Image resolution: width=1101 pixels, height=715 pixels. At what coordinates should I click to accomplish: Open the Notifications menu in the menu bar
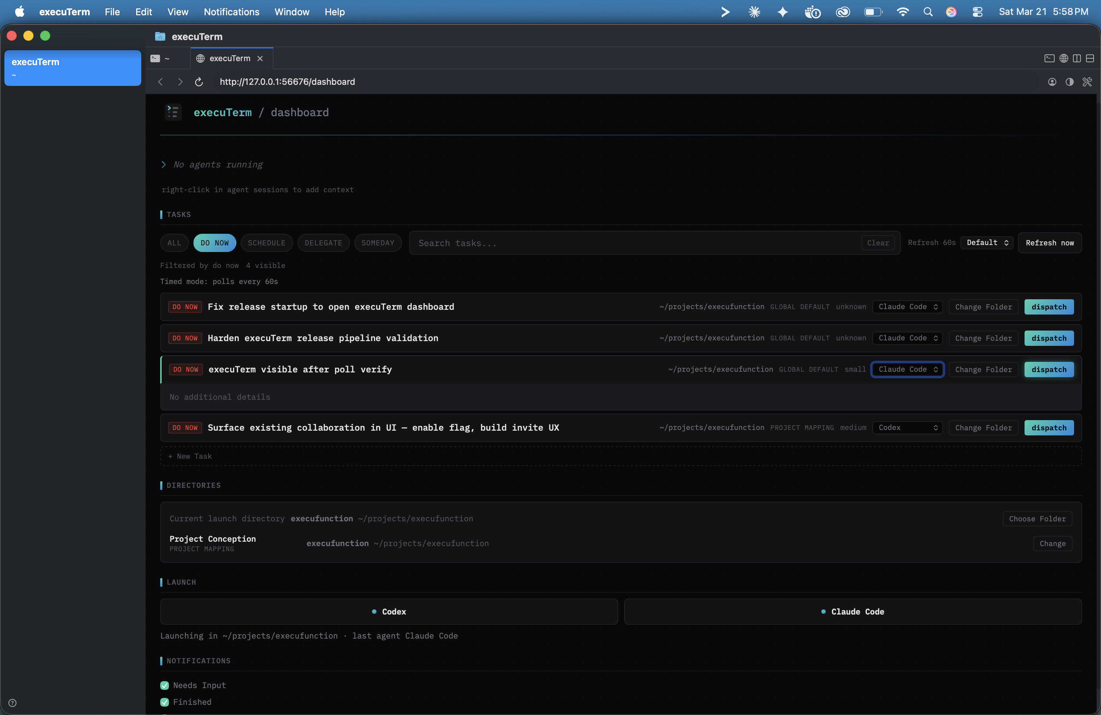click(231, 12)
